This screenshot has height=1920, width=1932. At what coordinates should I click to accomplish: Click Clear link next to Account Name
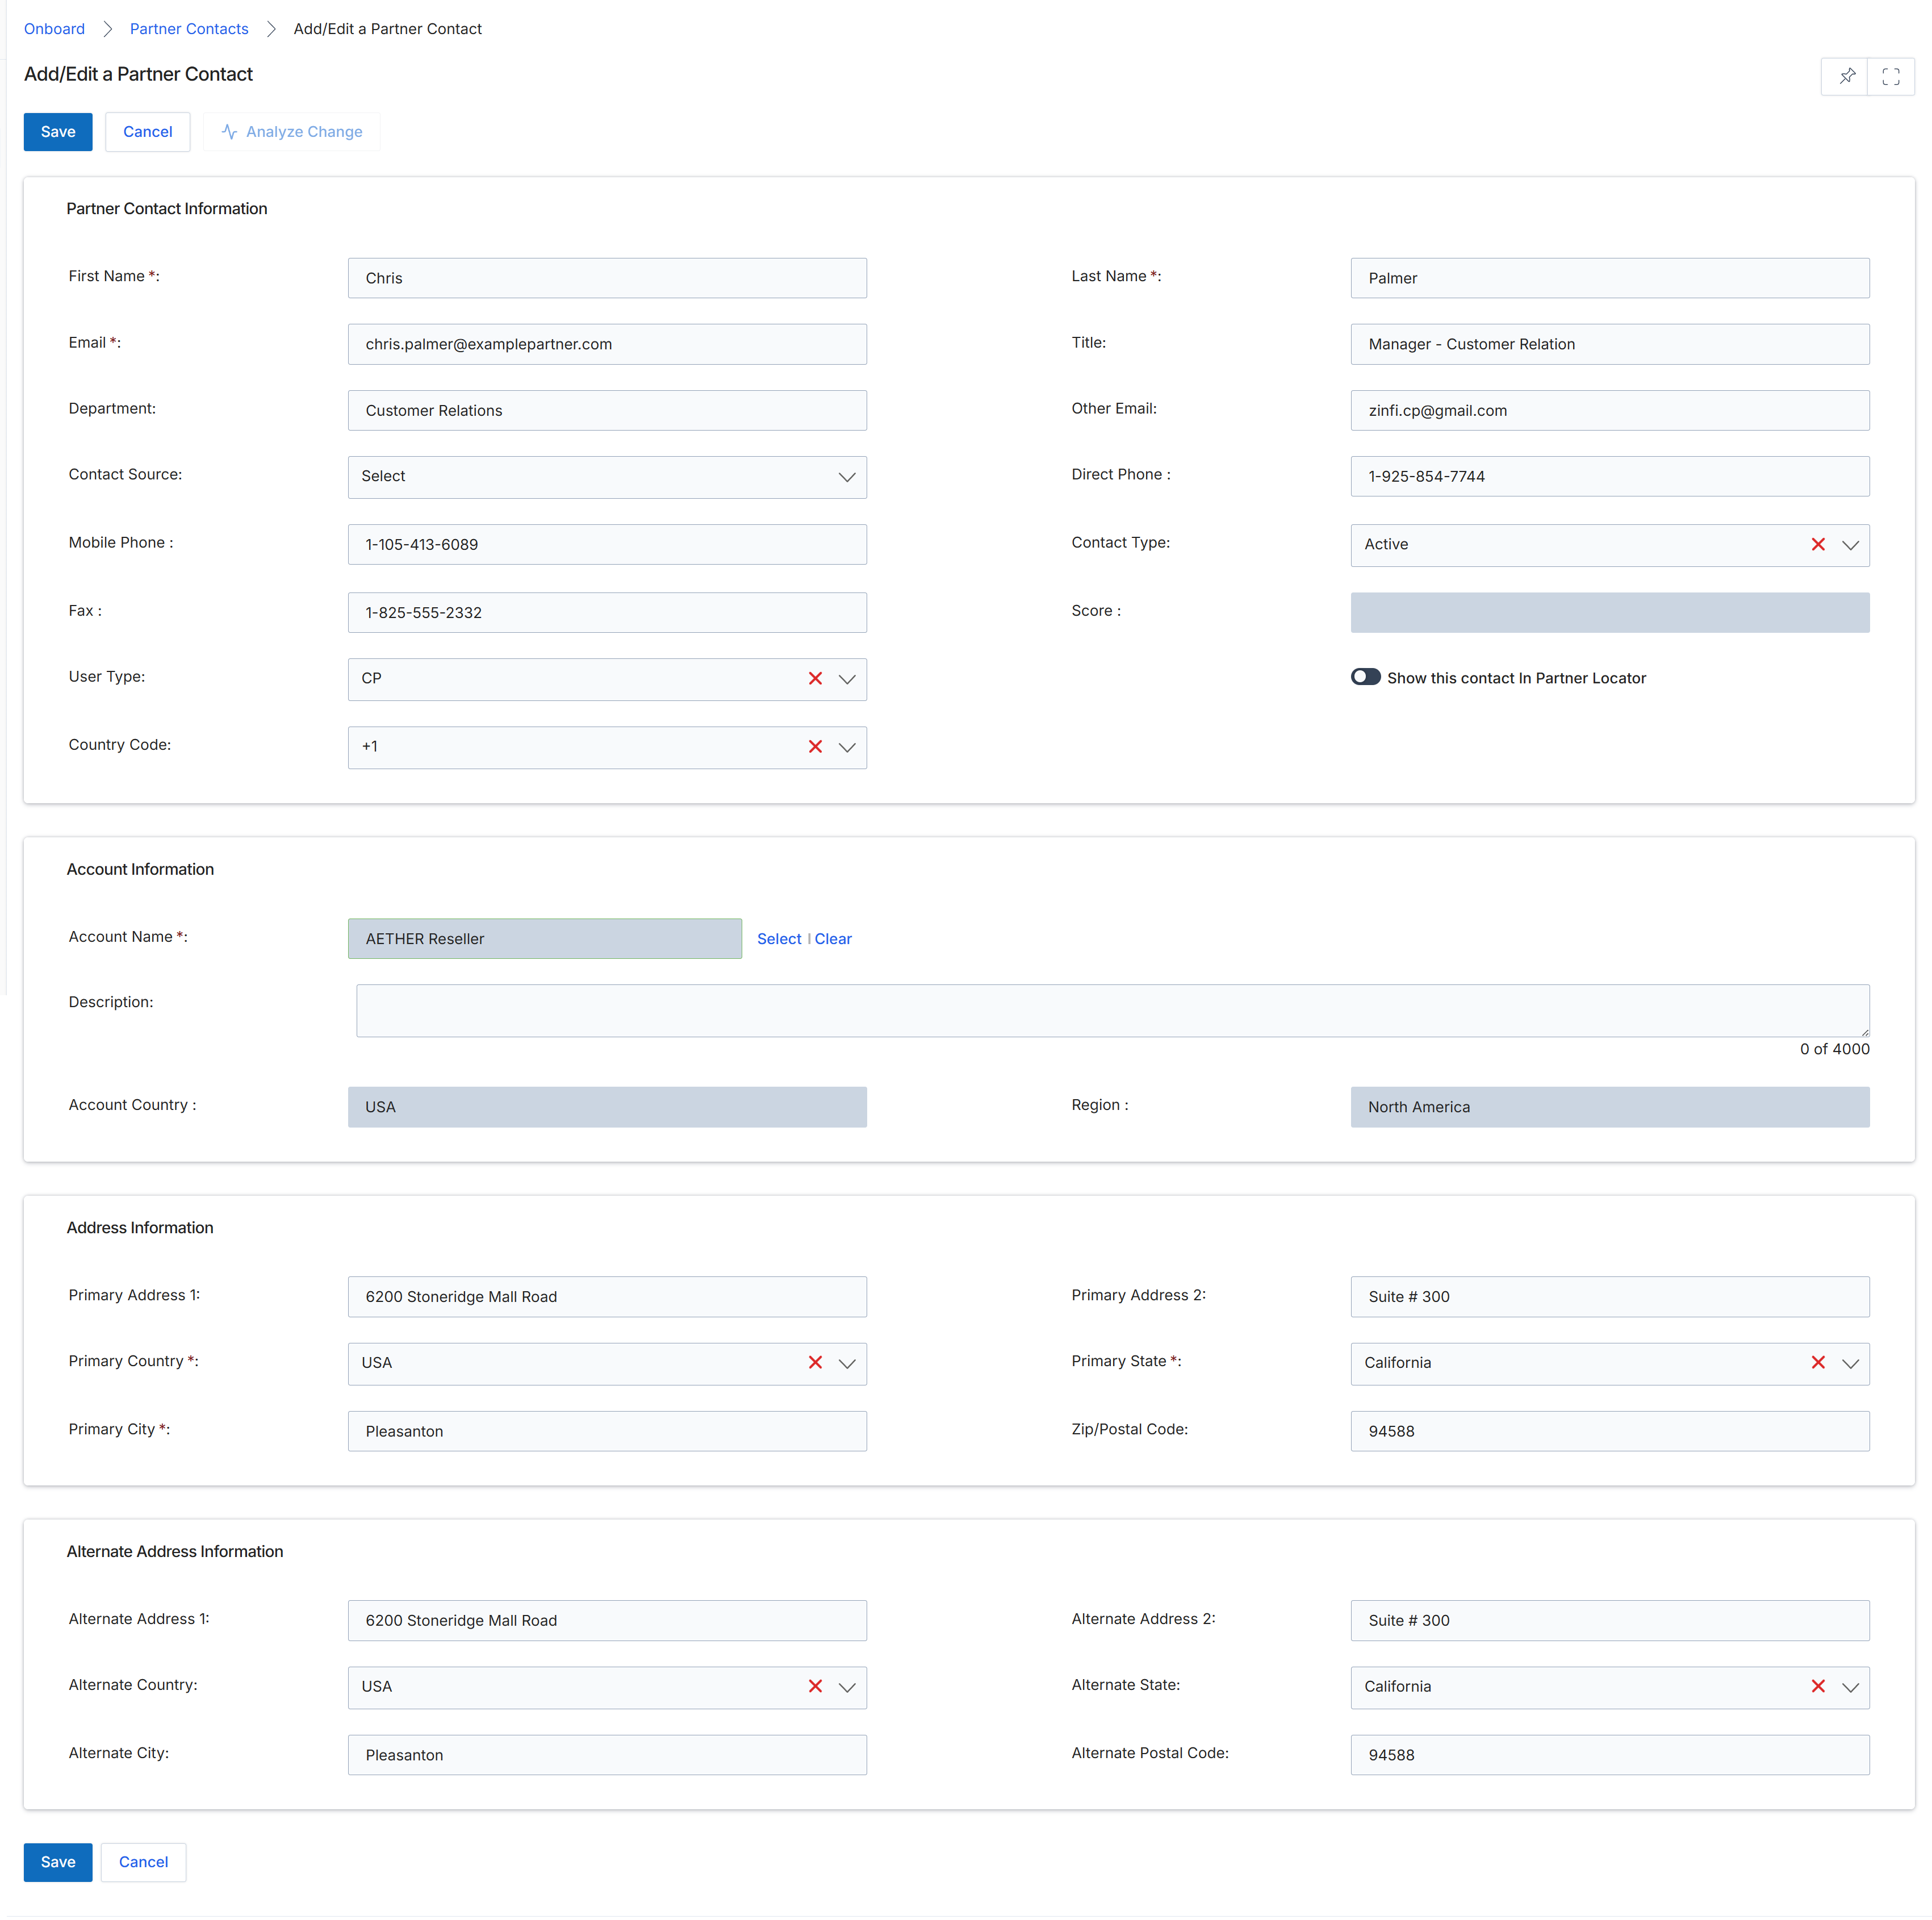[833, 938]
